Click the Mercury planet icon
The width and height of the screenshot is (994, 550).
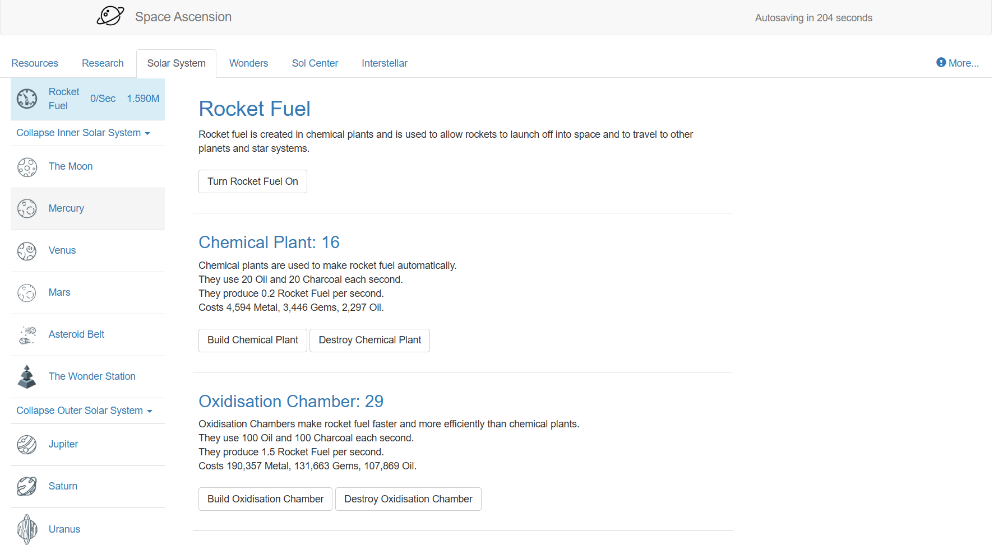[x=27, y=208]
